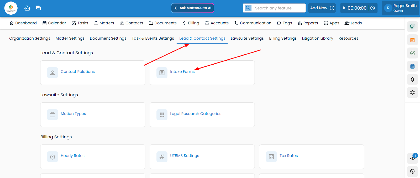Open the chat messages icon
This screenshot has width=420, height=178.
(x=38, y=8)
